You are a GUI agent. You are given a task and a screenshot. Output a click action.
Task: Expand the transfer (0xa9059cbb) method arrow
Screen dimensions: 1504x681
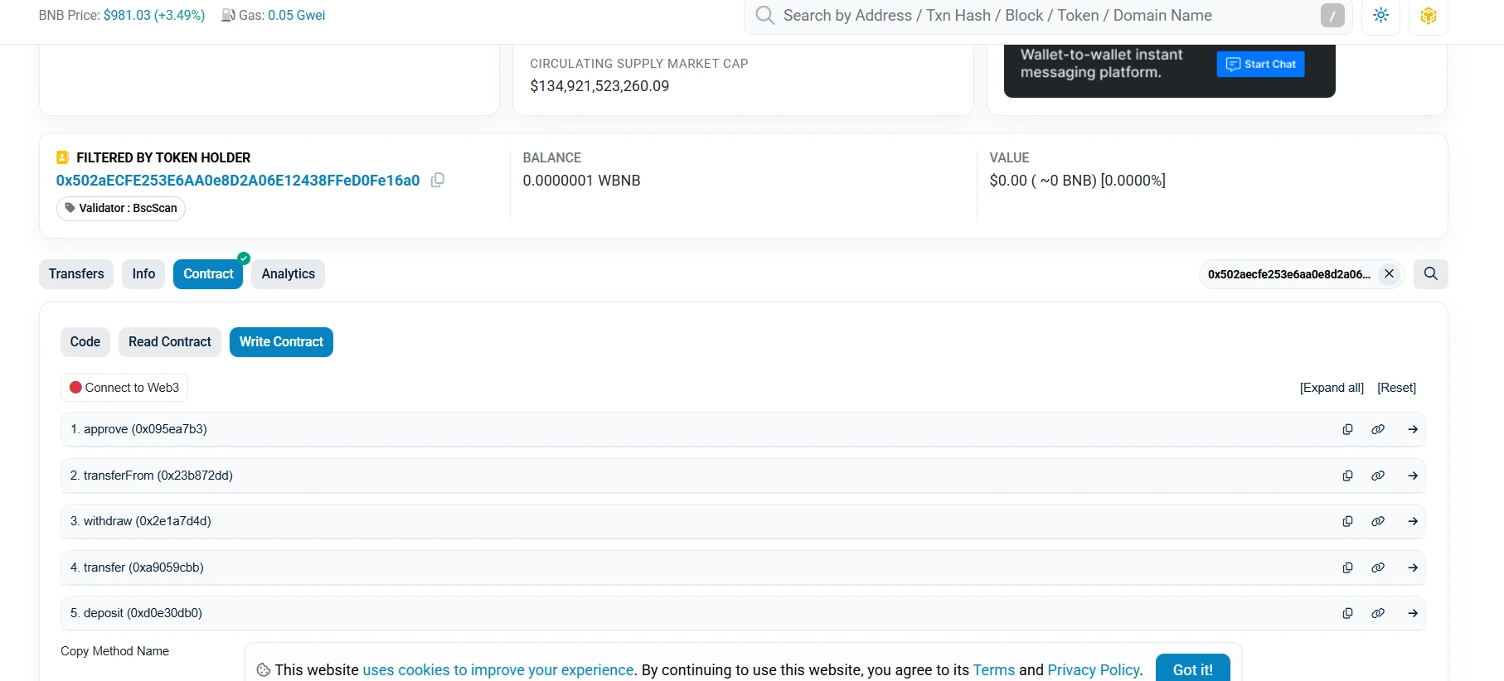[x=1413, y=567]
